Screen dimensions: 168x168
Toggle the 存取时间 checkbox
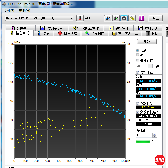point(138,104)
